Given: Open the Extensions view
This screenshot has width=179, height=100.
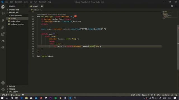Looking at the screenshot, I should [3, 34].
